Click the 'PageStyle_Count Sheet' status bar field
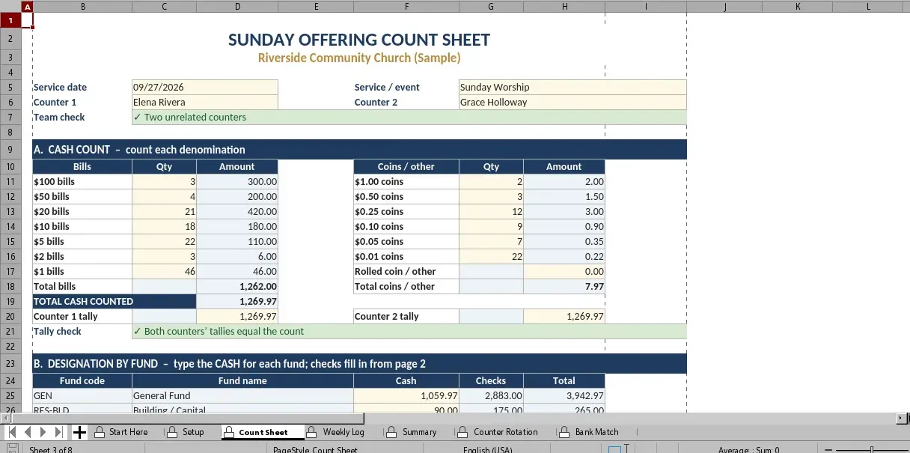910x453 pixels. tap(315, 450)
